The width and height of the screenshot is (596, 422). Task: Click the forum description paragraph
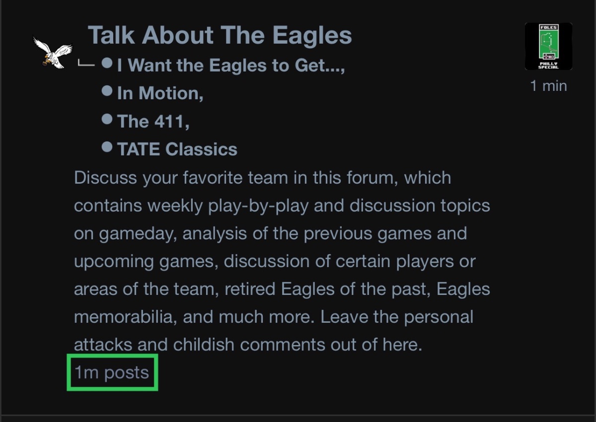pyautogui.click(x=282, y=261)
